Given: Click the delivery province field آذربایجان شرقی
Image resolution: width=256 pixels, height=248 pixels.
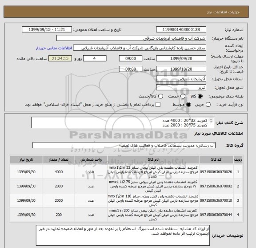Looking at the screenshot, I should coord(181,79).
